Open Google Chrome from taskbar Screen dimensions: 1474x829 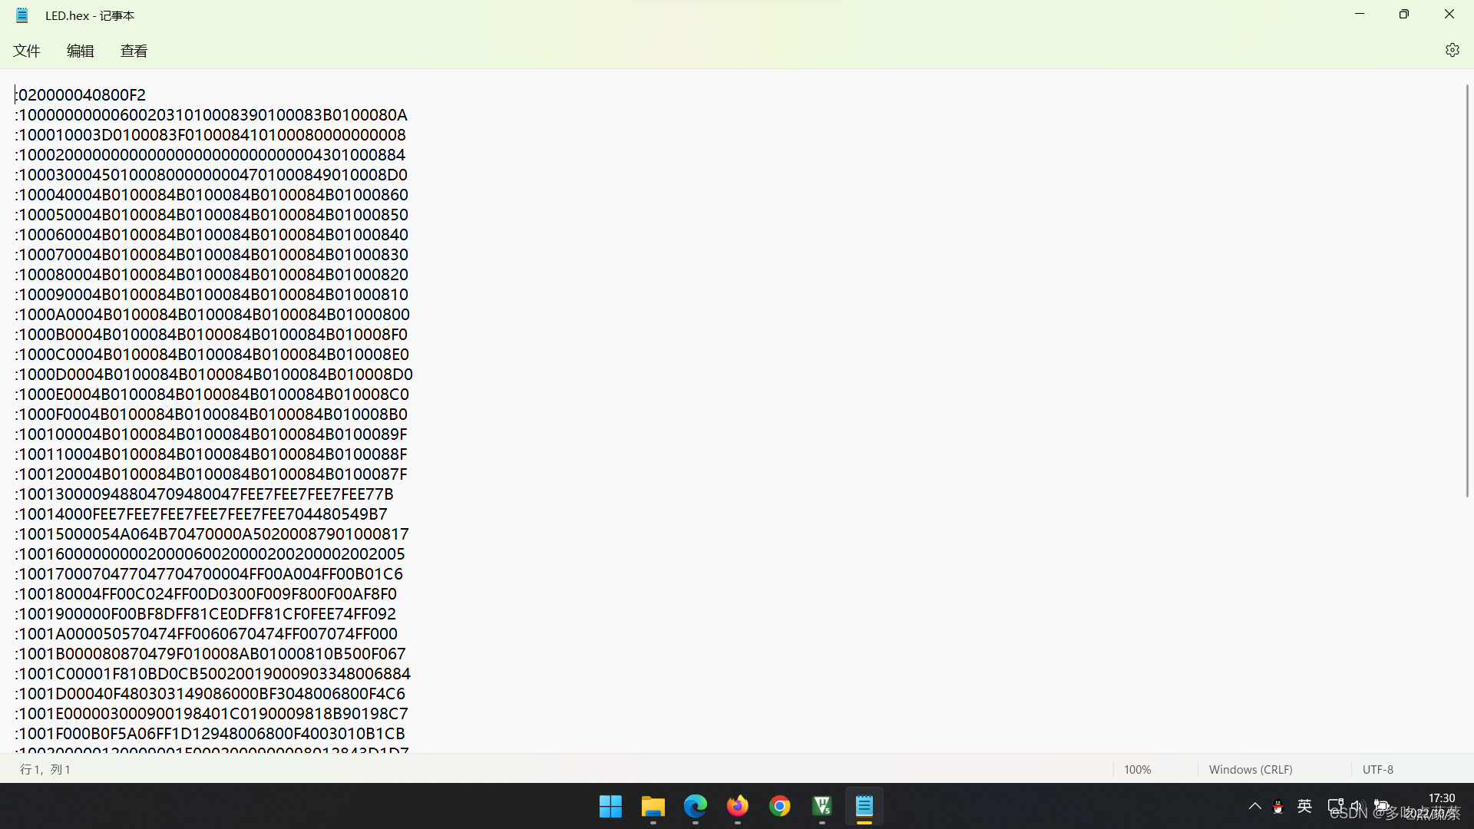[x=780, y=806]
